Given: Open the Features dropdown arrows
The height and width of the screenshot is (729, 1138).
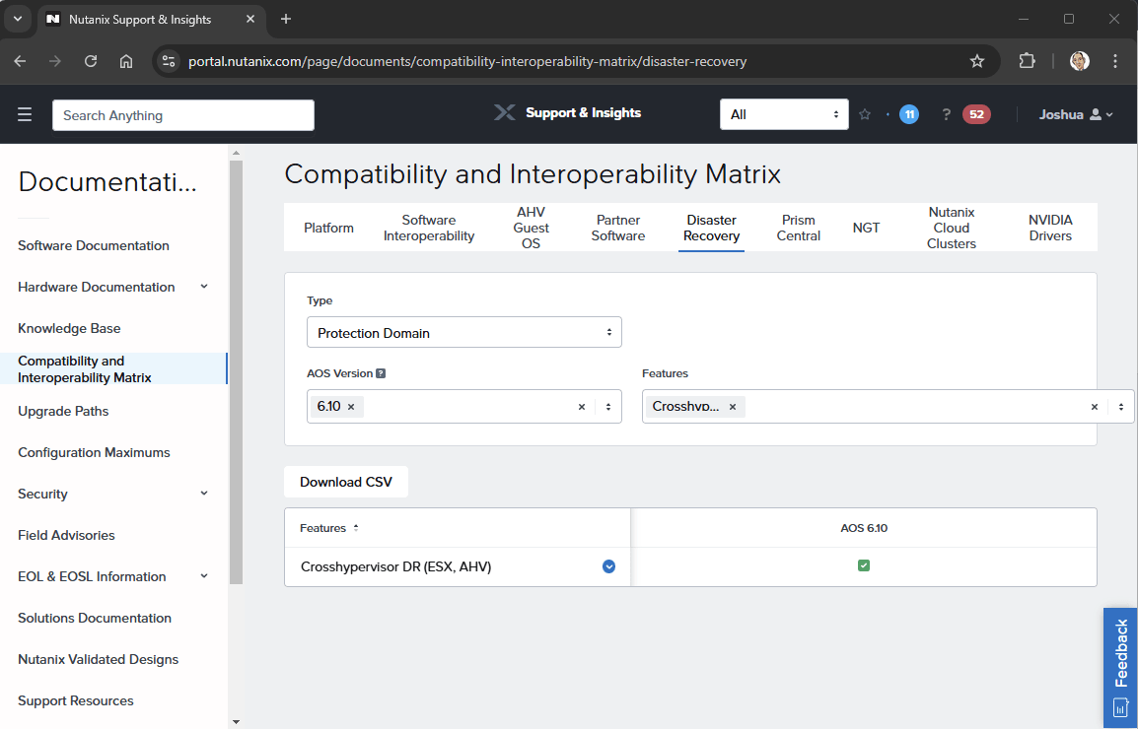Looking at the screenshot, I should coord(1120,407).
